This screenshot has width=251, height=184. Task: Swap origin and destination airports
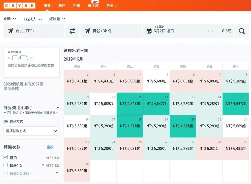pyautogui.click(x=72, y=31)
